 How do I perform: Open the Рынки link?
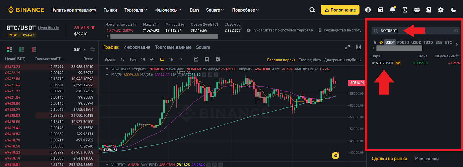110,10
